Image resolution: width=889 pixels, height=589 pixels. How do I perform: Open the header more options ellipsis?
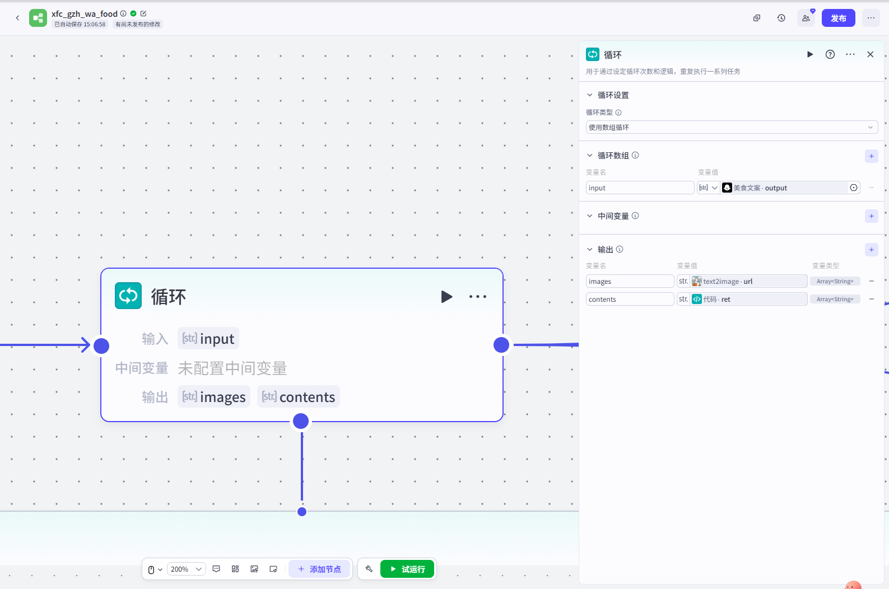point(871,18)
